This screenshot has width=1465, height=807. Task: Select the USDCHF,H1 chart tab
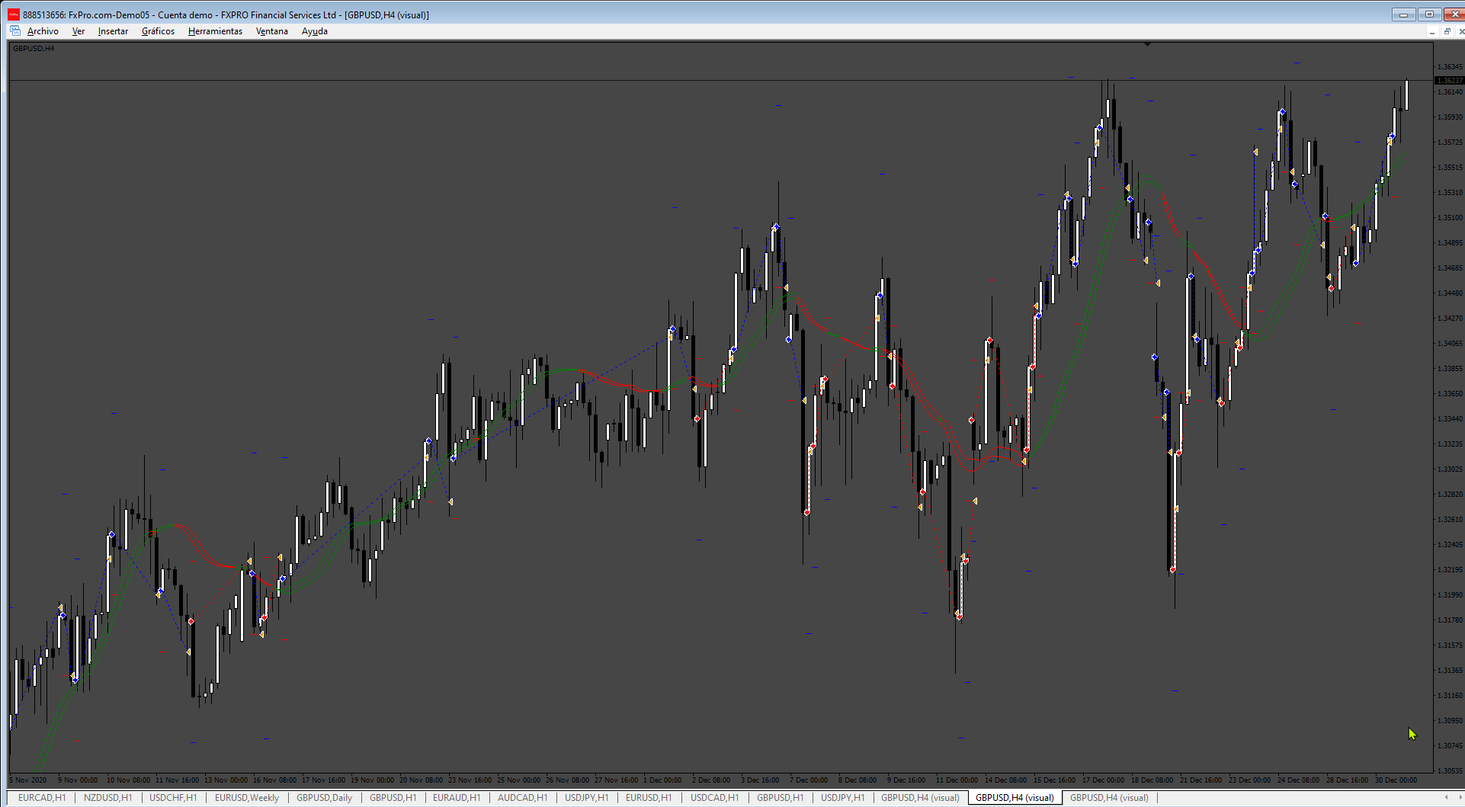coord(173,798)
